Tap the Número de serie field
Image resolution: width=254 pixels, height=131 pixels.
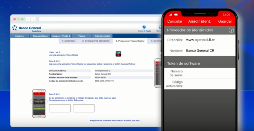coord(209,73)
